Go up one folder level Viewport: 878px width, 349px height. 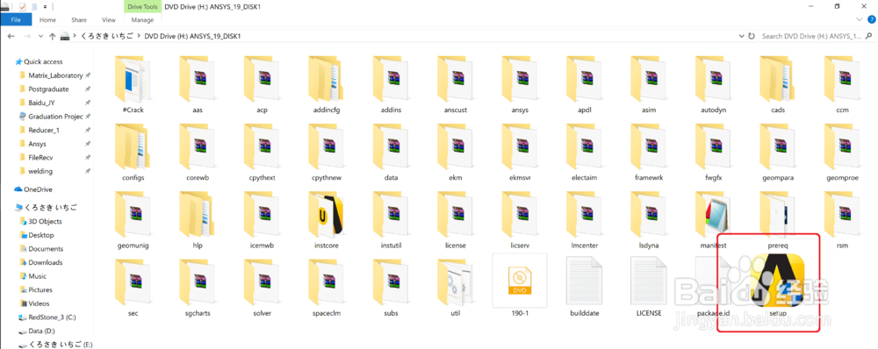point(52,36)
